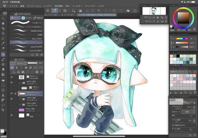Select the MaaBlur Brush
198x138 pixels.
26,31
